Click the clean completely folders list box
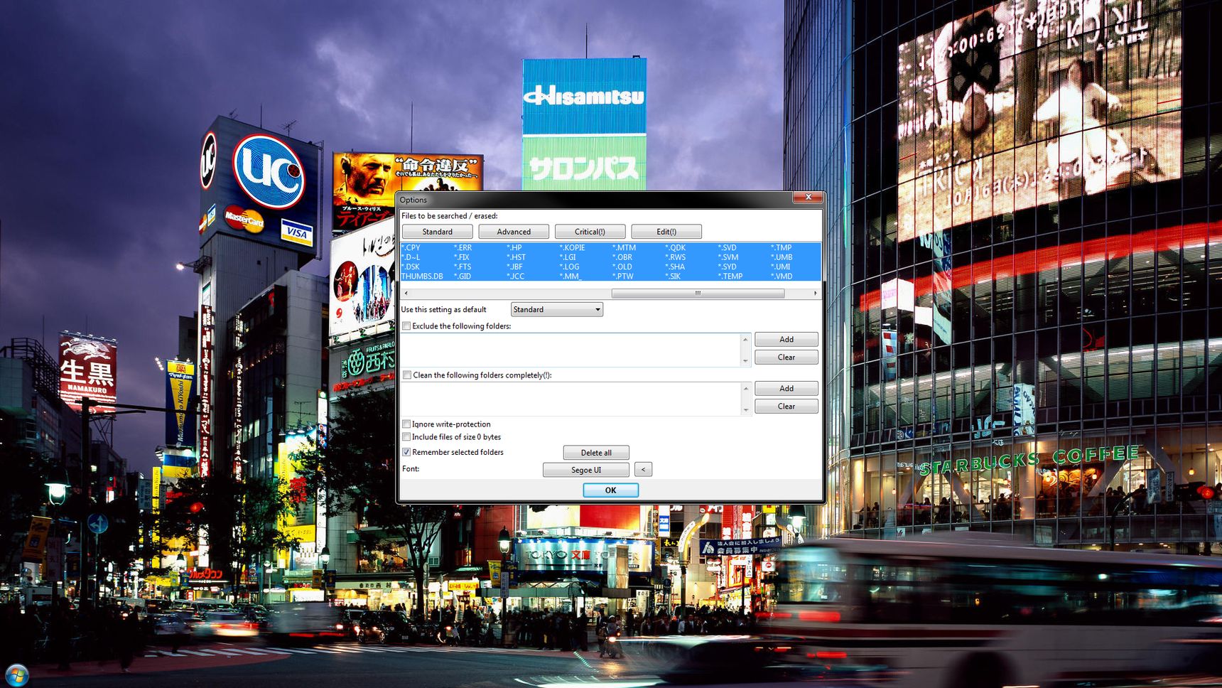Image resolution: width=1222 pixels, height=688 pixels. coord(571,399)
